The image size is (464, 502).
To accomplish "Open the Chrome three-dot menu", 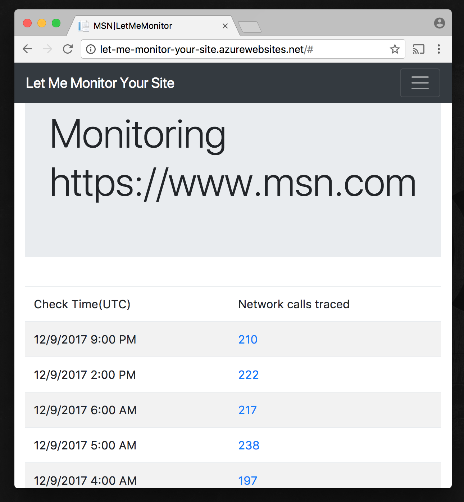I will [x=438, y=49].
